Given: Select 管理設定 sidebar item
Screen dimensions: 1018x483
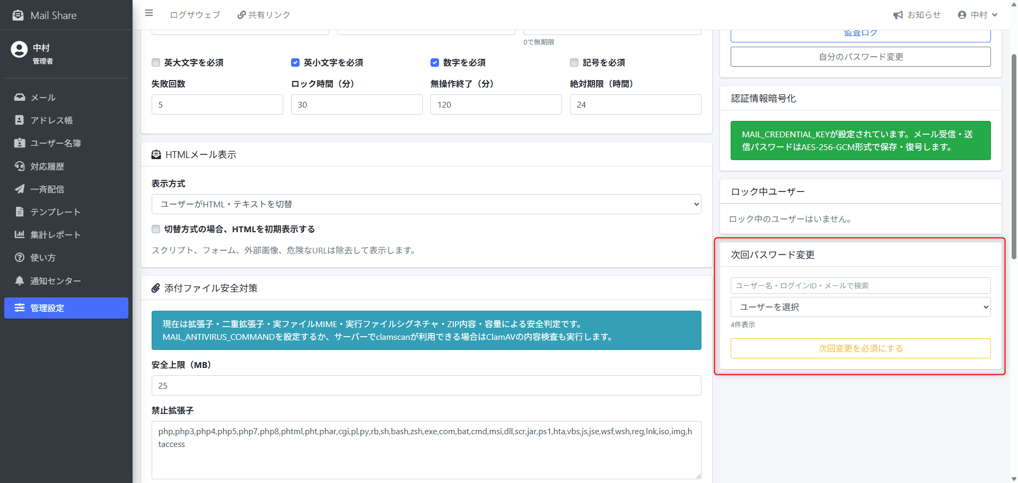Looking at the screenshot, I should tap(66, 308).
